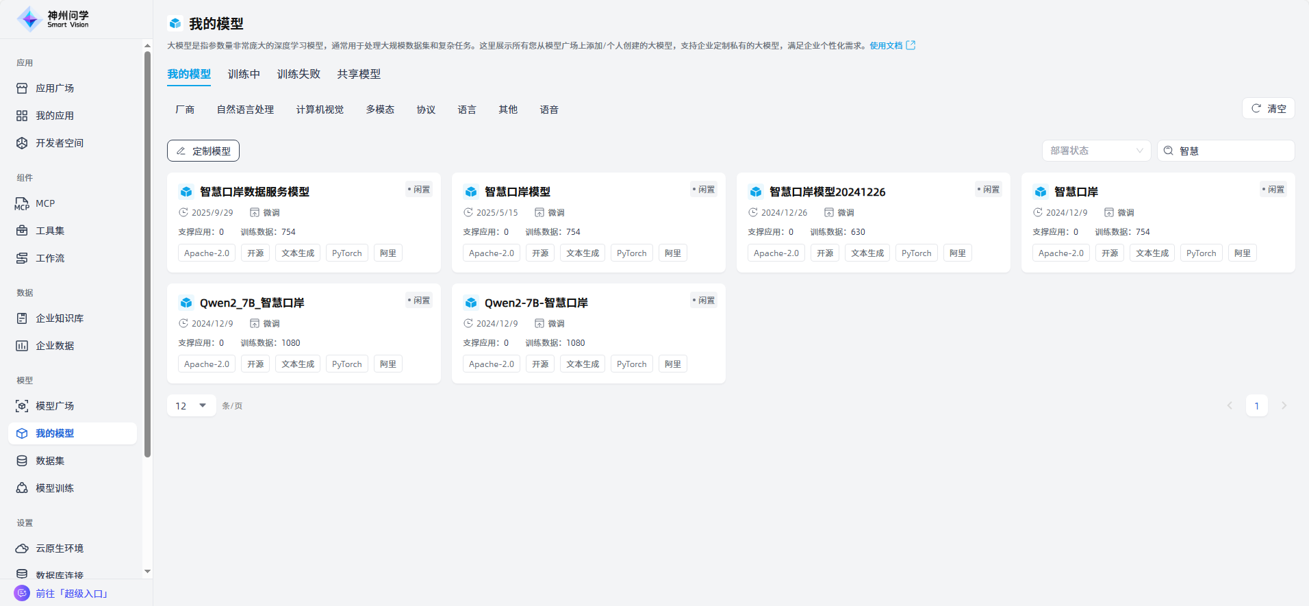Viewport: 1309px width, 606px height.
Task: Open the 使用文档 link
Action: (x=891, y=46)
